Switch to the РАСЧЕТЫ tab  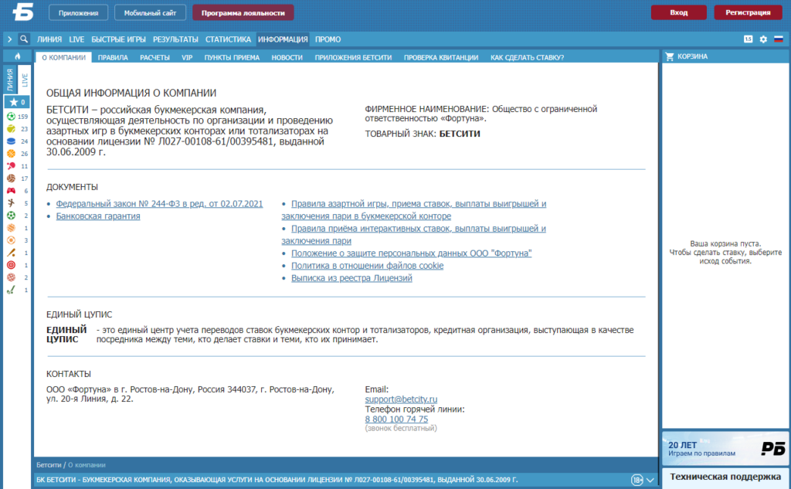(154, 57)
